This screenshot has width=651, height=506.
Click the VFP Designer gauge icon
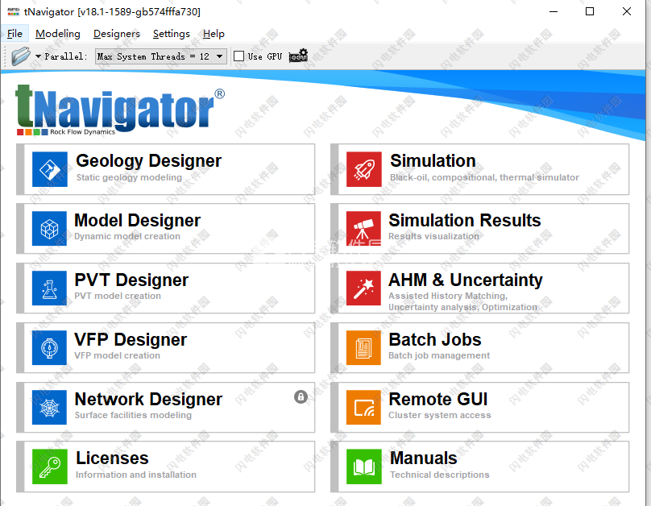(49, 348)
